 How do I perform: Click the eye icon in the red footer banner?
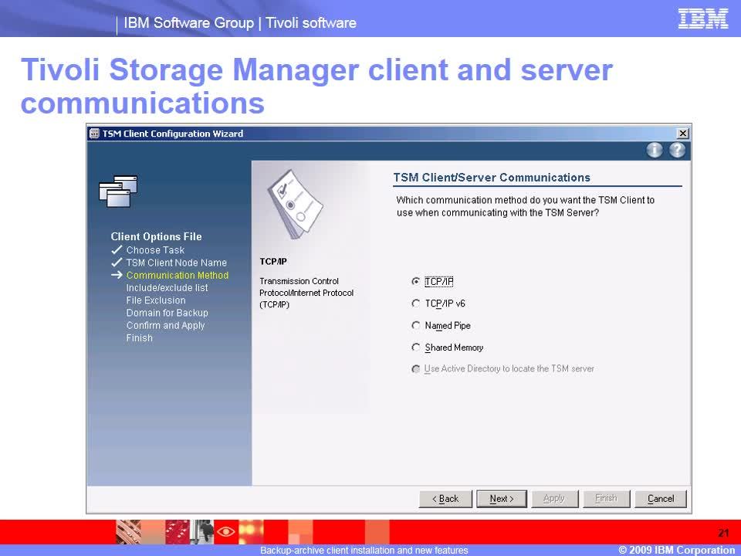pos(226,531)
